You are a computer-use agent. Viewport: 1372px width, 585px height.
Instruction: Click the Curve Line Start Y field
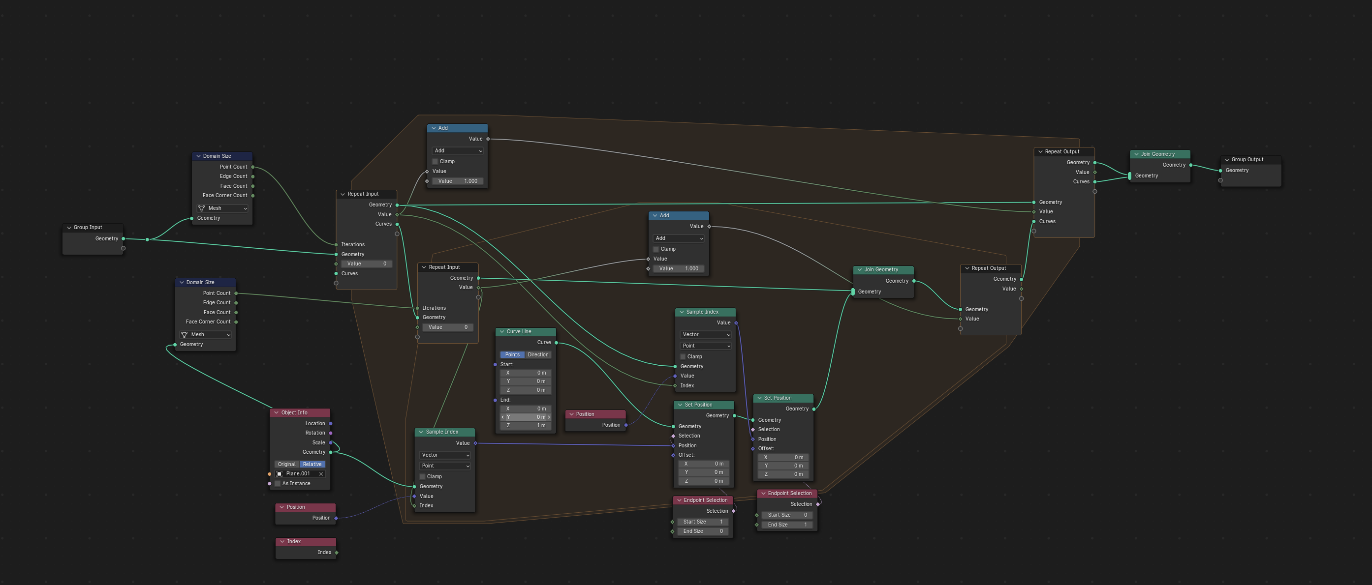point(526,381)
